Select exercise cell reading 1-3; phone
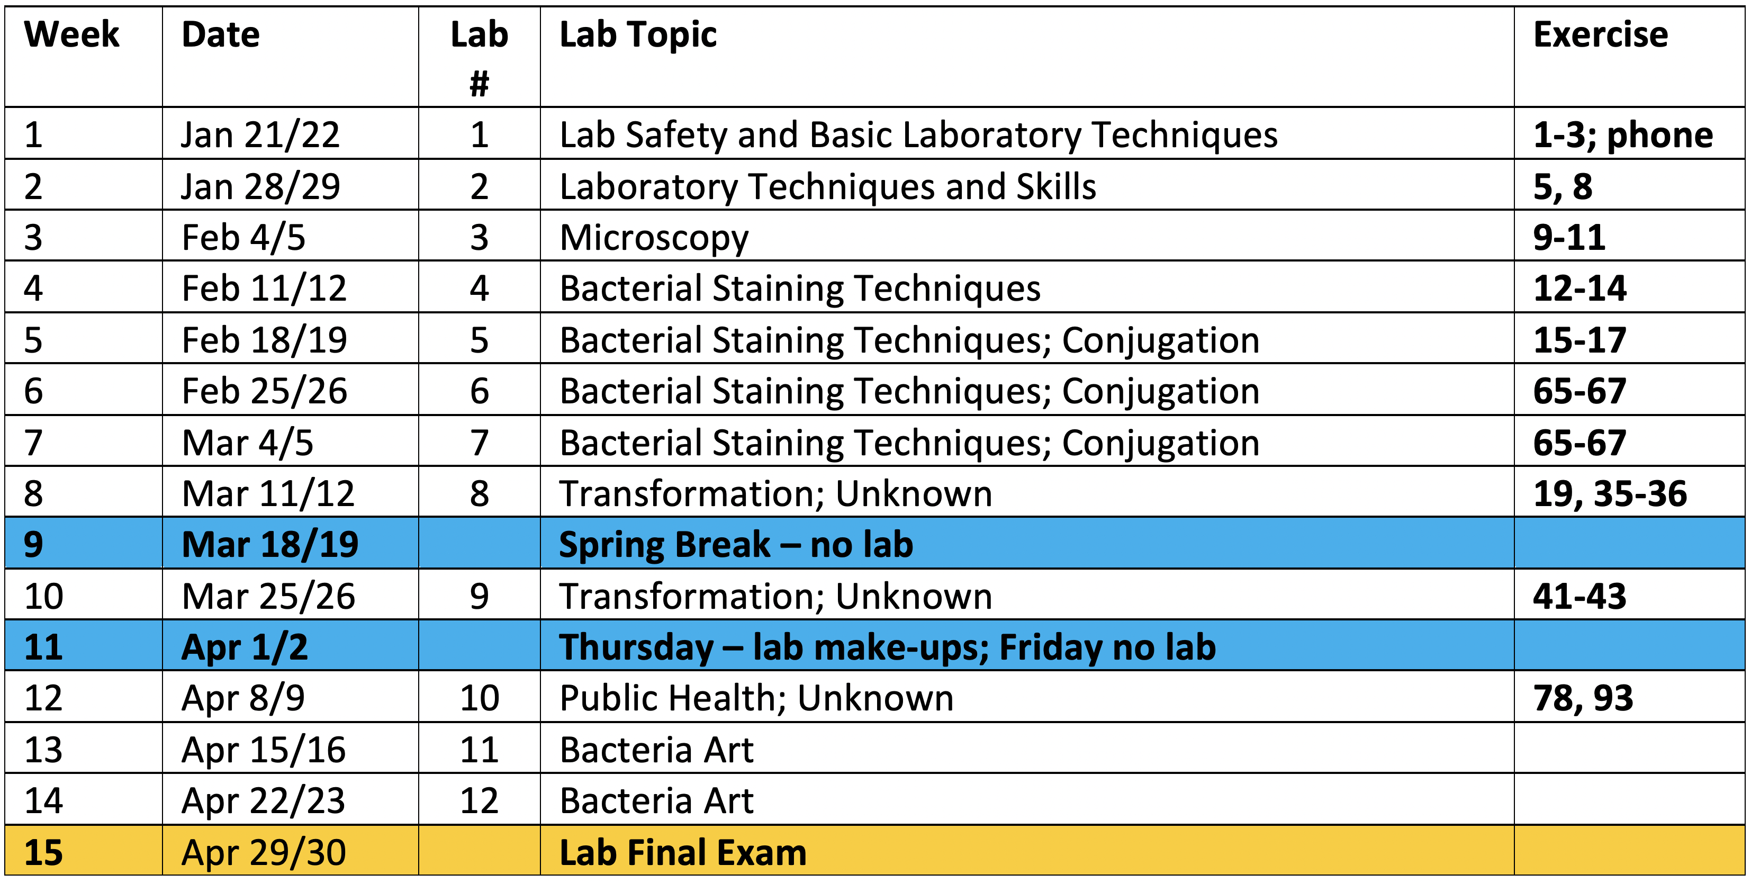 click(x=1629, y=134)
